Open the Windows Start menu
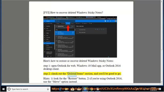This screenshot has width=164, height=92. coord(3,89)
